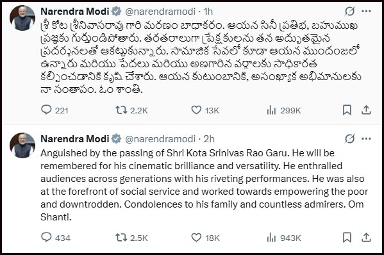The image size is (384, 255).
Task: Reply to the Telugu condolence tweet
Action: tap(54, 110)
